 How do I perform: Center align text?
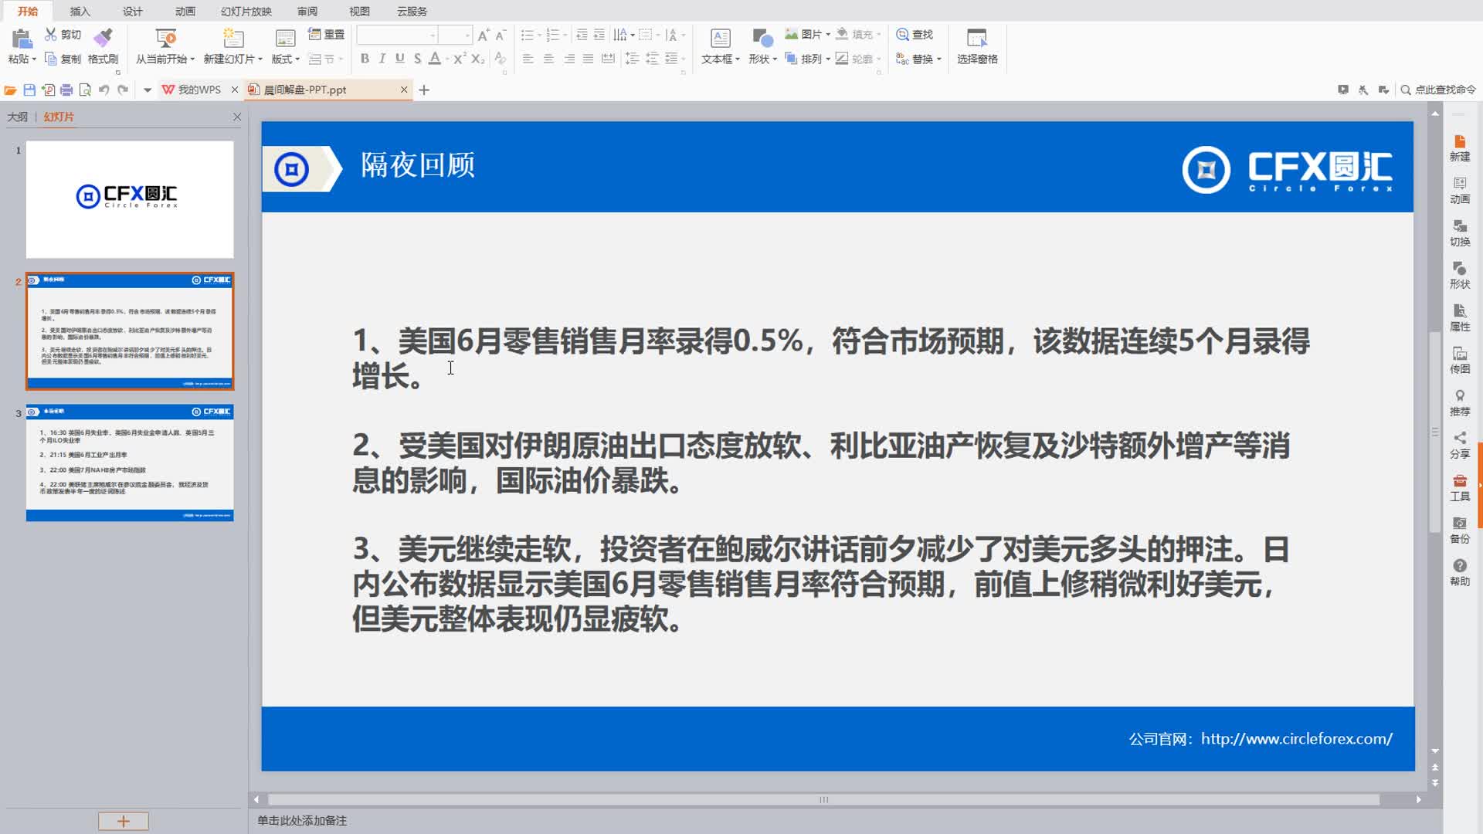pos(548,59)
